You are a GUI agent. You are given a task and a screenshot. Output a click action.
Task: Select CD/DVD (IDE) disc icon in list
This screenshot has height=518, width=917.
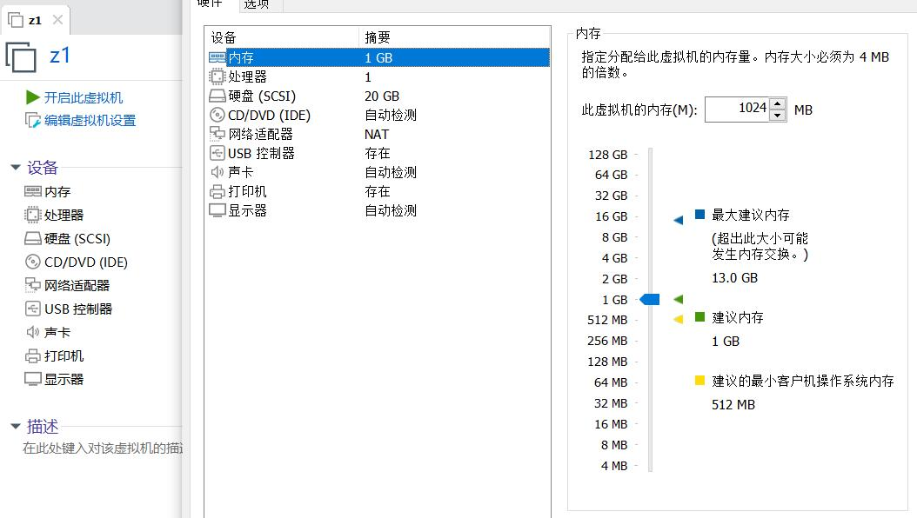click(217, 115)
